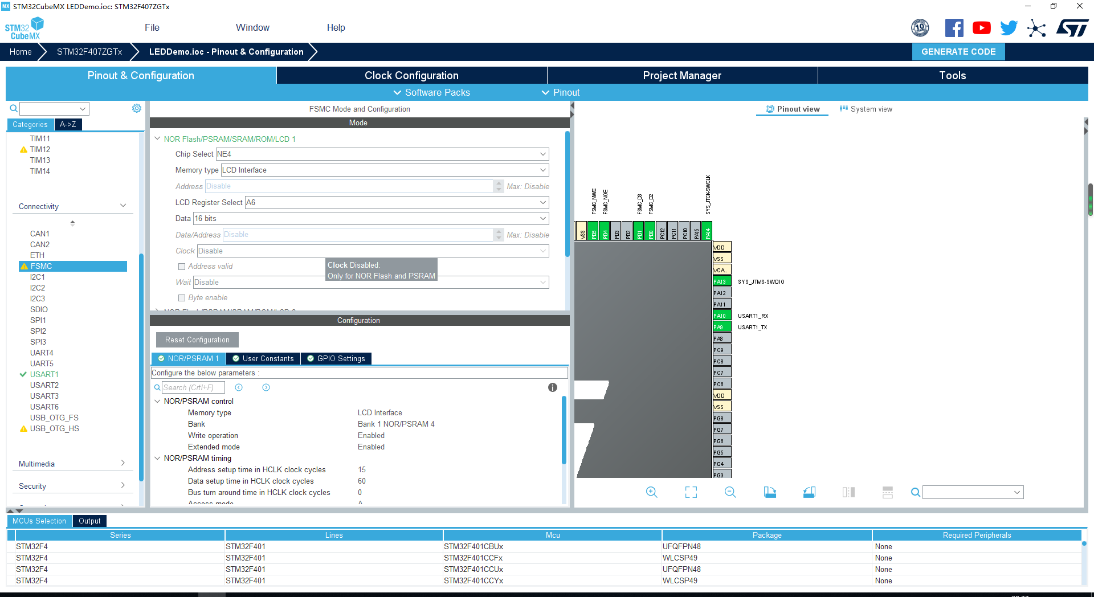
Task: Go to previous parameter search result
Action: [239, 387]
